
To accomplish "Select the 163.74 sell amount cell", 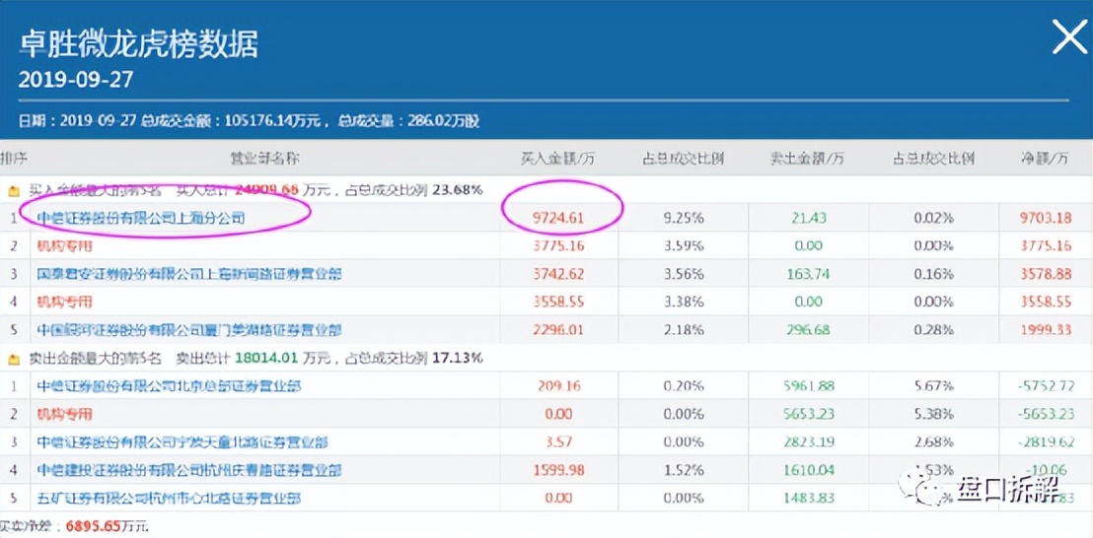I will coord(809,274).
